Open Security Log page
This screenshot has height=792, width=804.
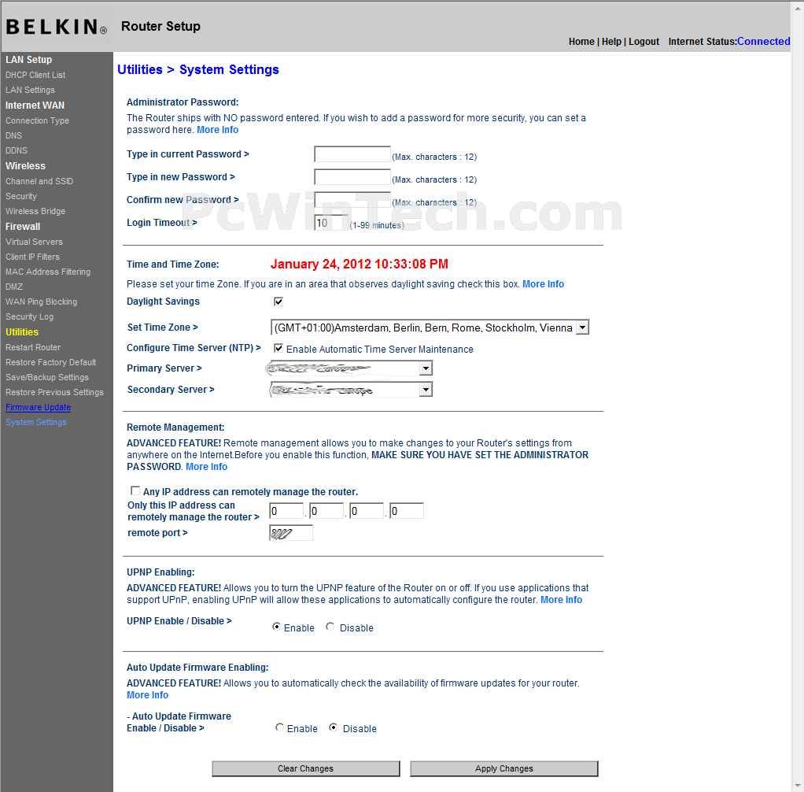(30, 316)
